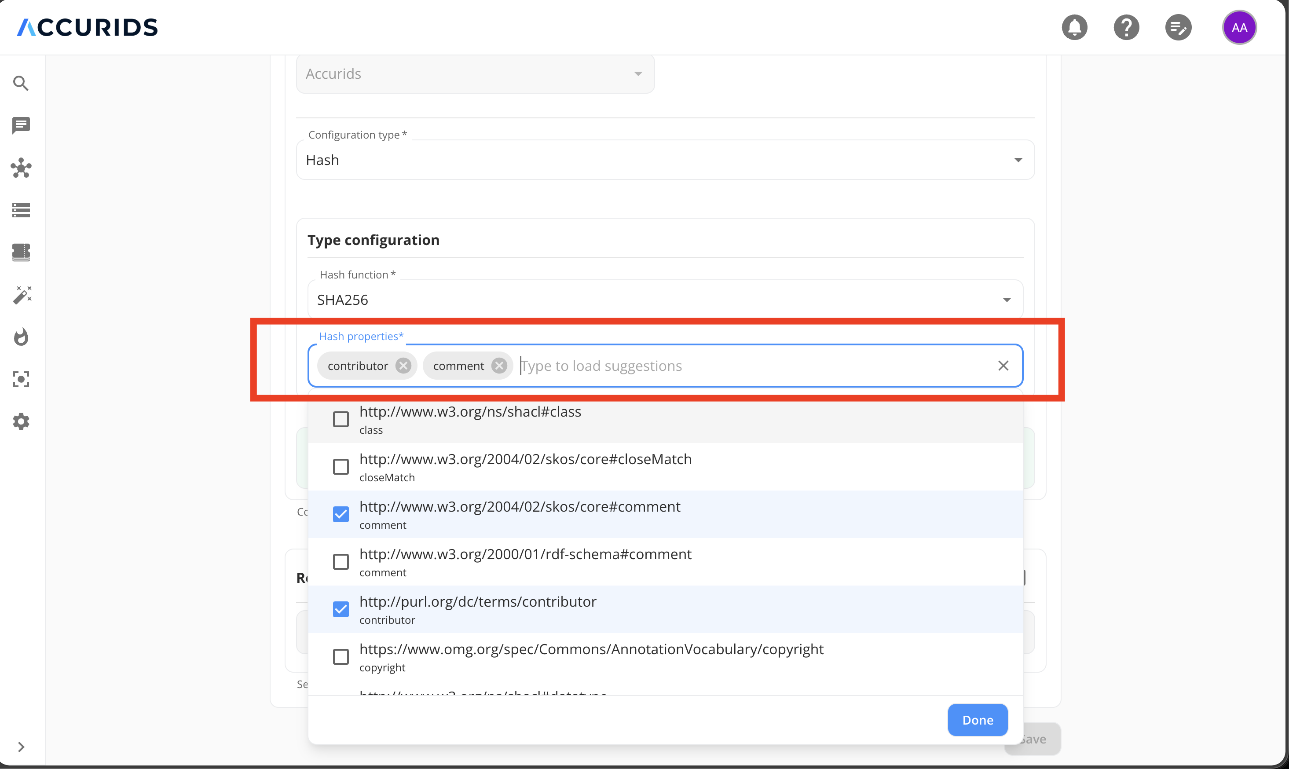Open the Configuration type Hash dropdown
The image size is (1289, 769).
(665, 160)
